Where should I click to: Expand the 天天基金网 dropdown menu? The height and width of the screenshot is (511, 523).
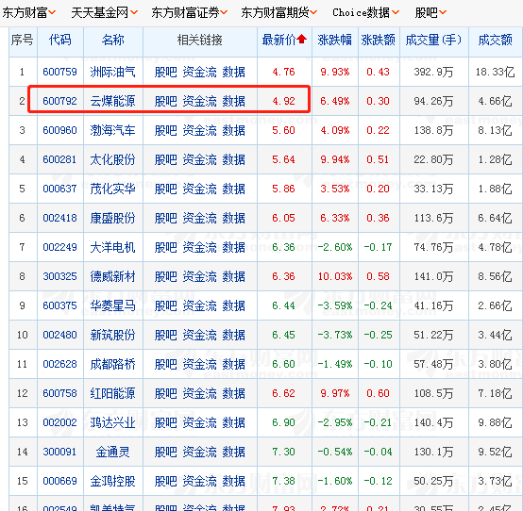point(105,12)
